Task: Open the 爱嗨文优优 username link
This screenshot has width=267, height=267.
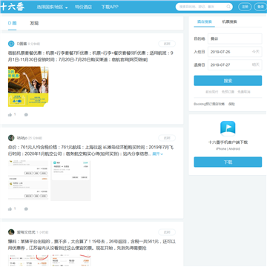Action: (x=26, y=232)
